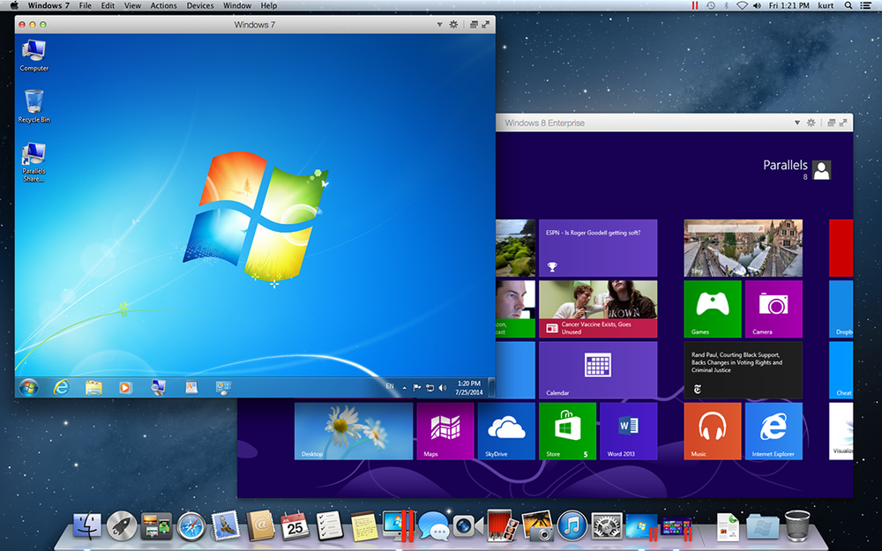Open Internet Explorer from the Windows 7 taskbar
This screenshot has width=882, height=551.
61,387
